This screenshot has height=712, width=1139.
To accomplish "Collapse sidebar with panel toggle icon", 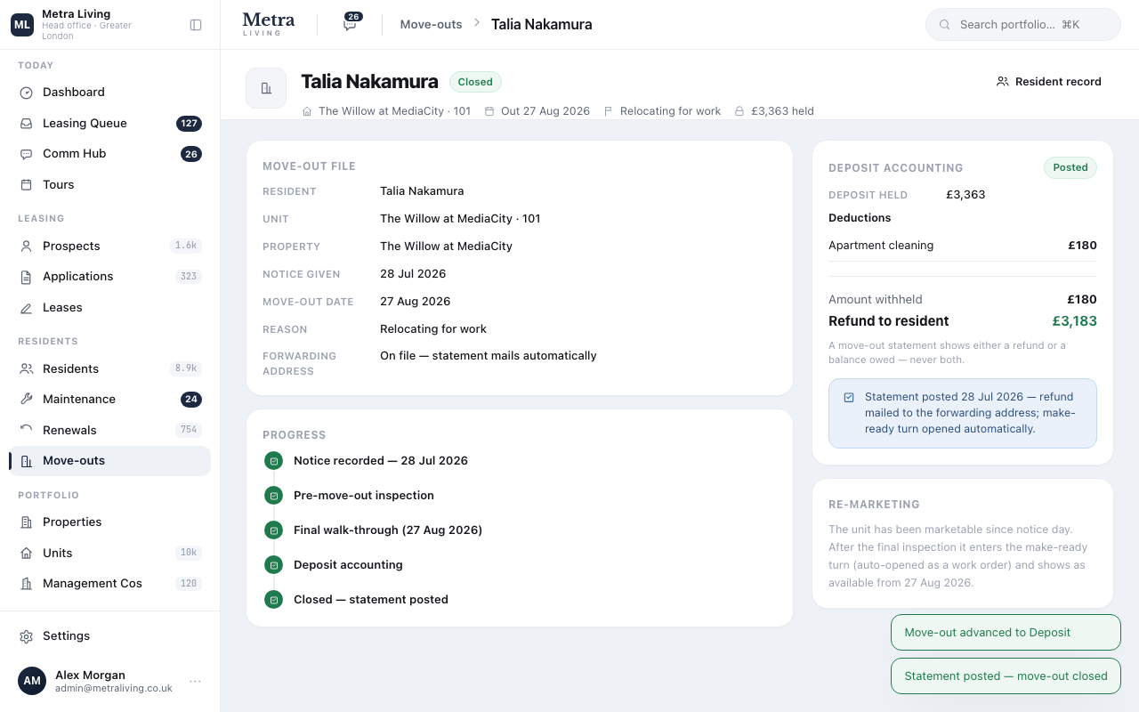I will (196, 25).
